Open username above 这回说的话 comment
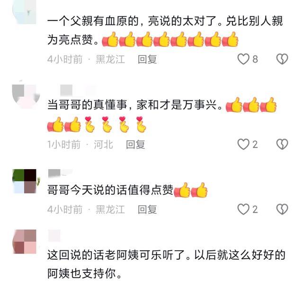This screenshot has width=303, height=282. pyautogui.click(x=54, y=236)
